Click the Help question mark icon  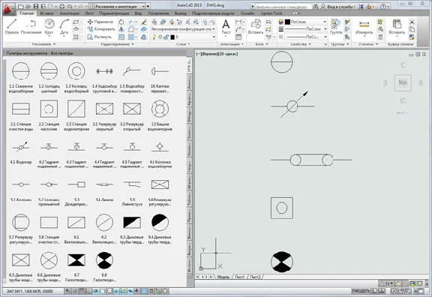[x=383, y=6]
